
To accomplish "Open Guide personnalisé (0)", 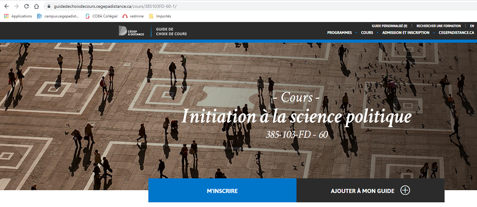I will click(389, 26).
